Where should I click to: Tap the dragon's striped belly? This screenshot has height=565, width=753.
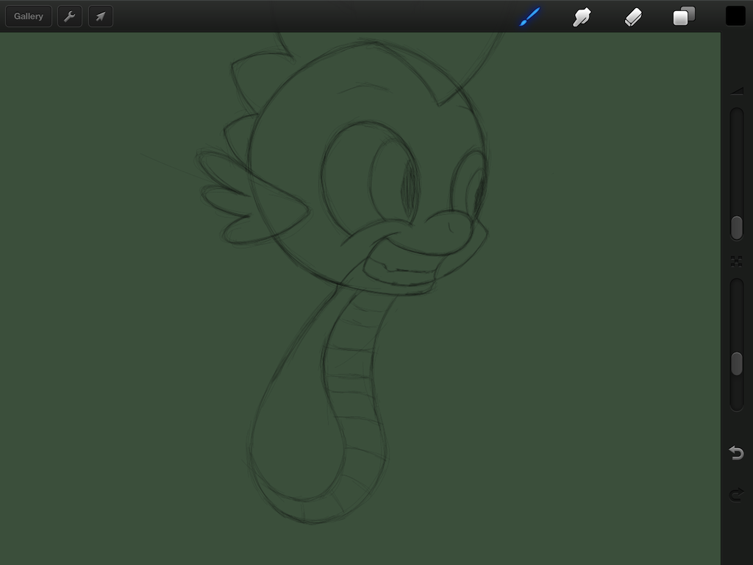point(351,368)
